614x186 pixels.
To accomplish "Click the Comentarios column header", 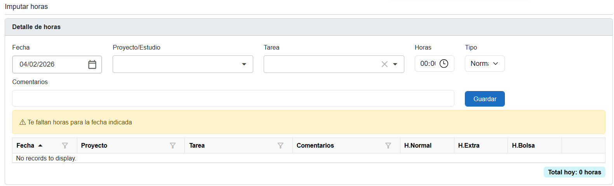I will (x=315, y=146).
